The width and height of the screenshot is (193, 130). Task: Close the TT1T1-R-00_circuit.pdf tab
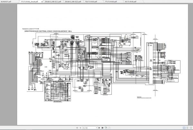tap(42, 2)
